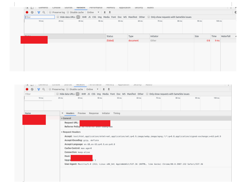Image resolution: width=252 pixels, height=182 pixels.
Task: Select the Response tab in request details
Action: (x=94, y=113)
